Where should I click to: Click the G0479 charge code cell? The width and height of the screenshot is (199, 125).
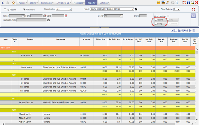click(87, 91)
